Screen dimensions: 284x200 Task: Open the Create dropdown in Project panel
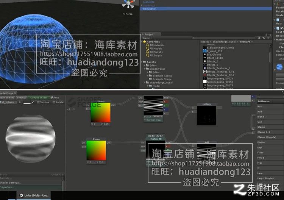pyautogui.click(x=147, y=38)
